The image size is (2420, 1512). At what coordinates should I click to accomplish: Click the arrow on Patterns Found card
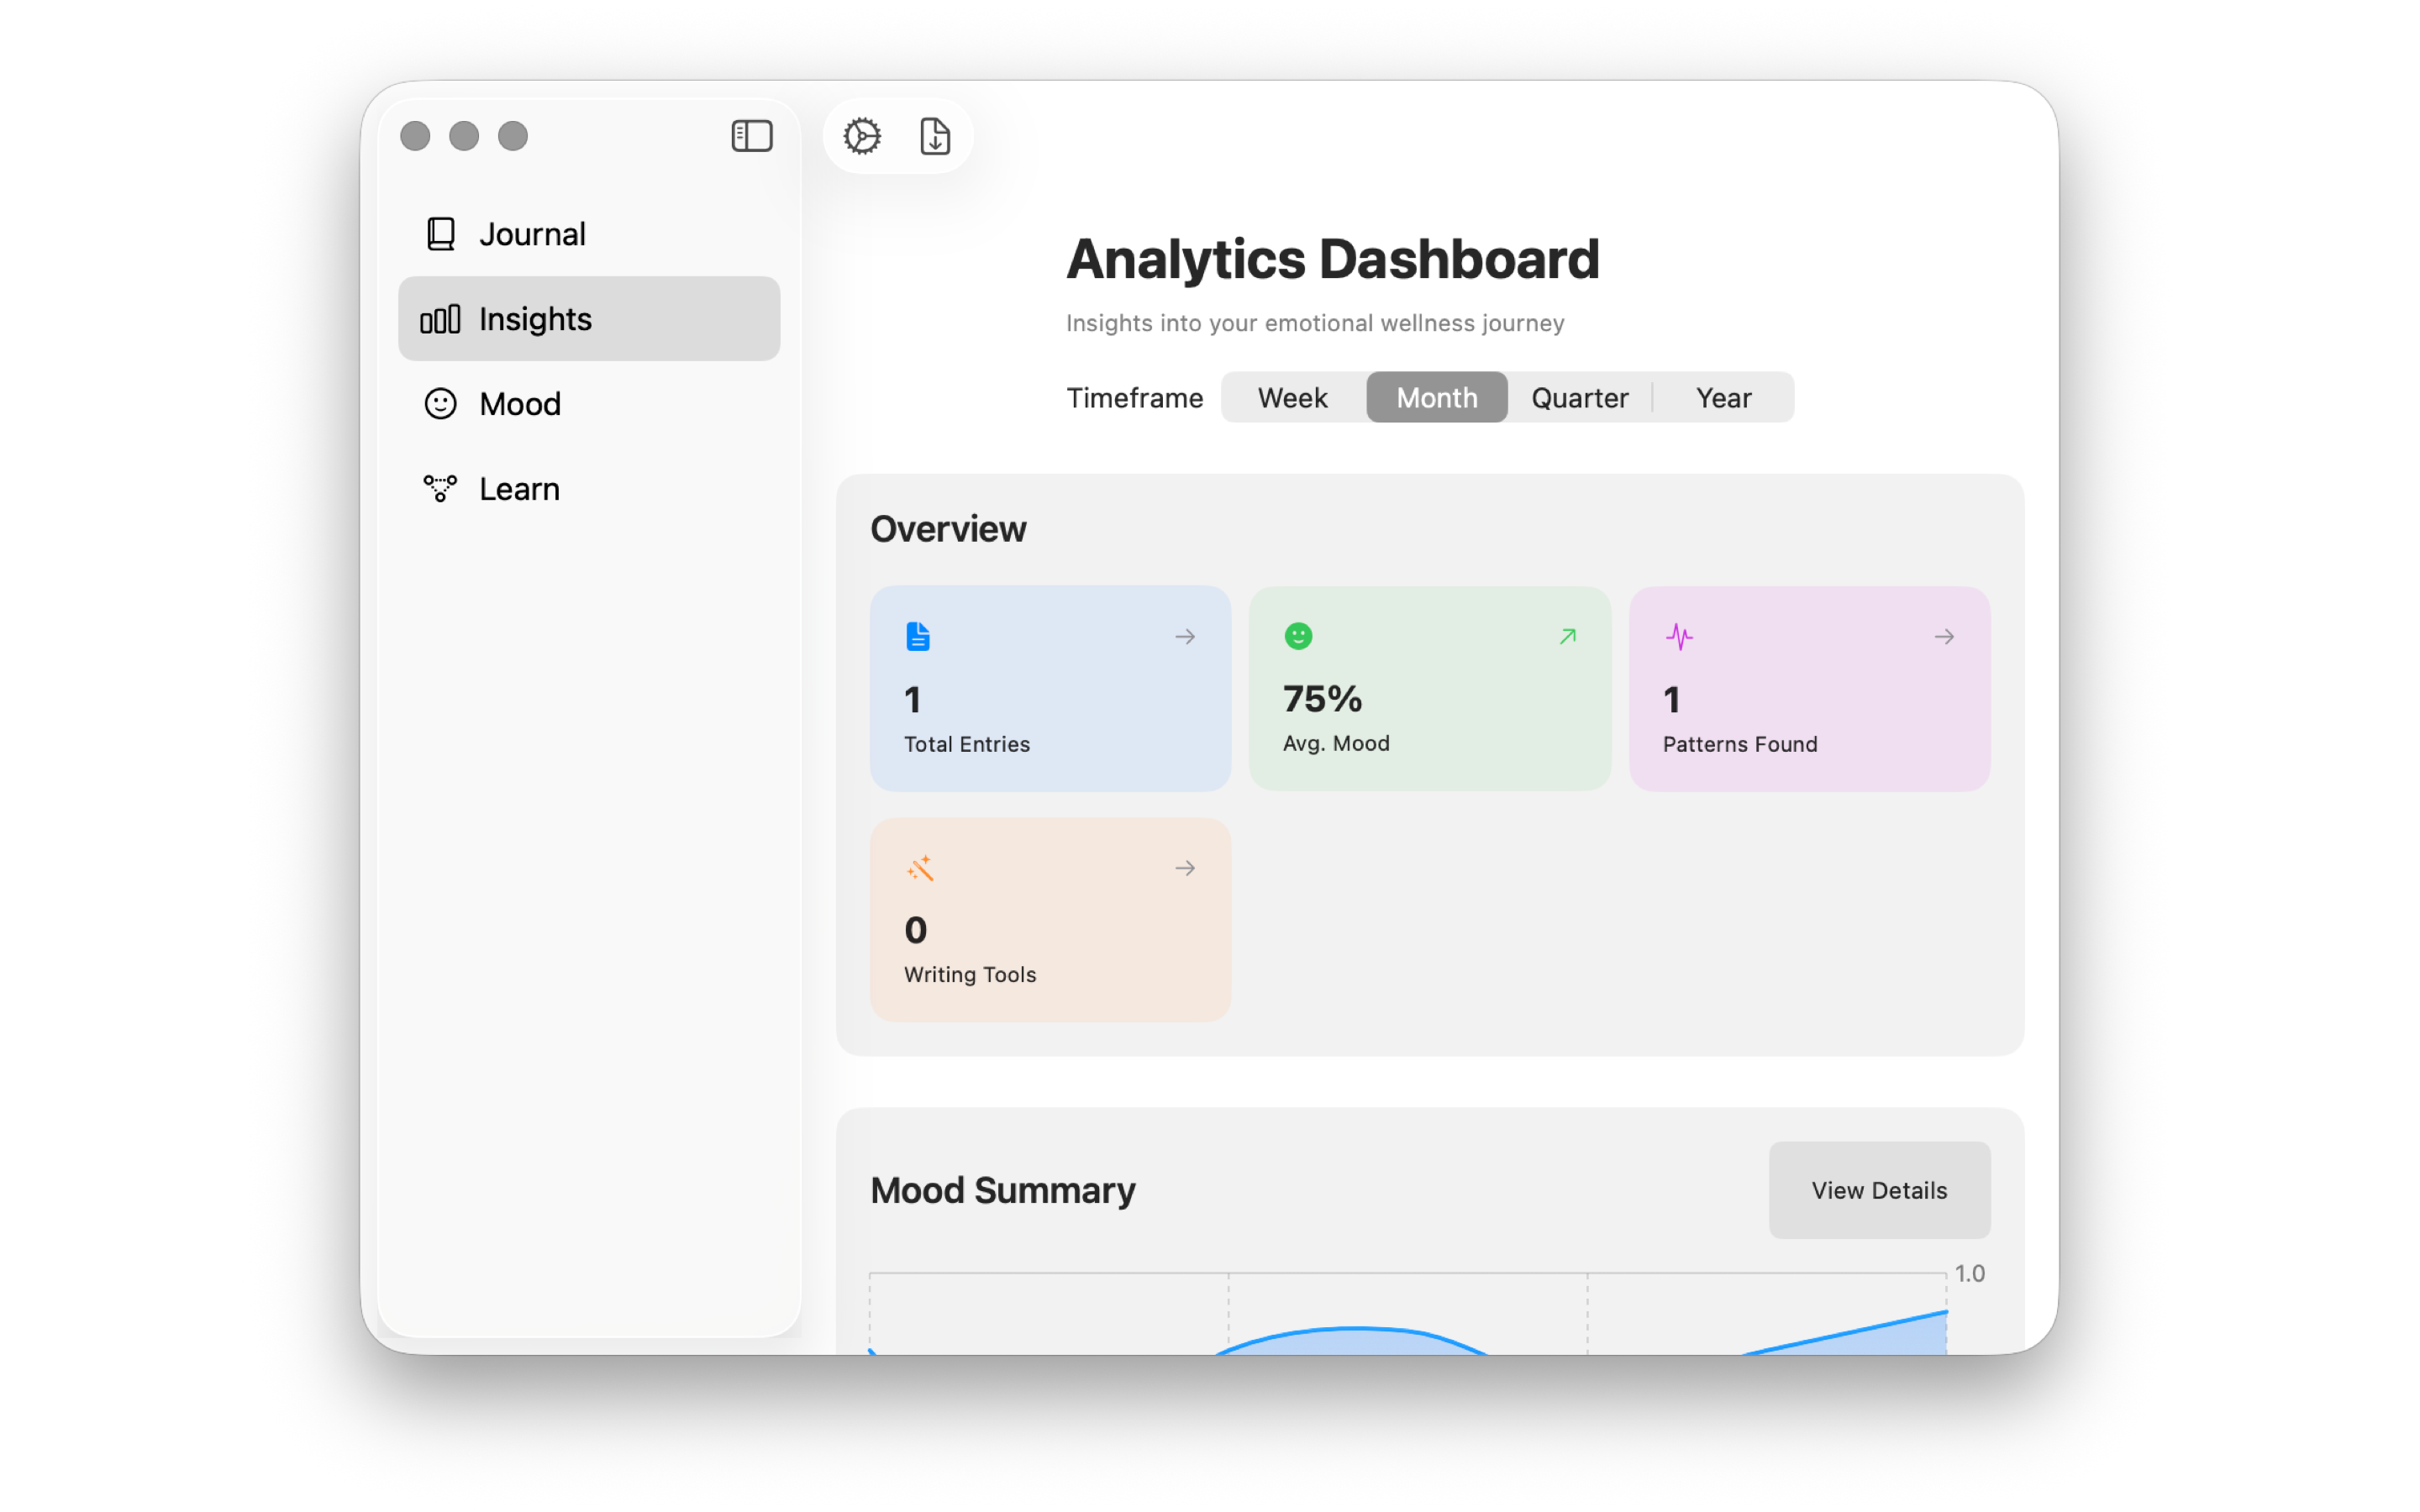pos(1944,636)
